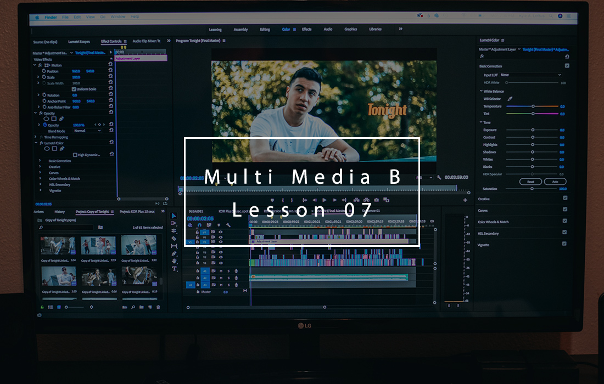Screen dimensions: 604x384
Task: Click the New Item icon
Action: [150, 307]
